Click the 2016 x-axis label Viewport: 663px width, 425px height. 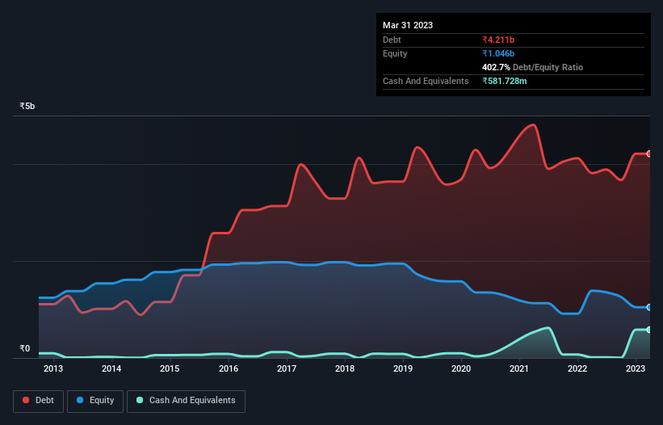coord(229,368)
